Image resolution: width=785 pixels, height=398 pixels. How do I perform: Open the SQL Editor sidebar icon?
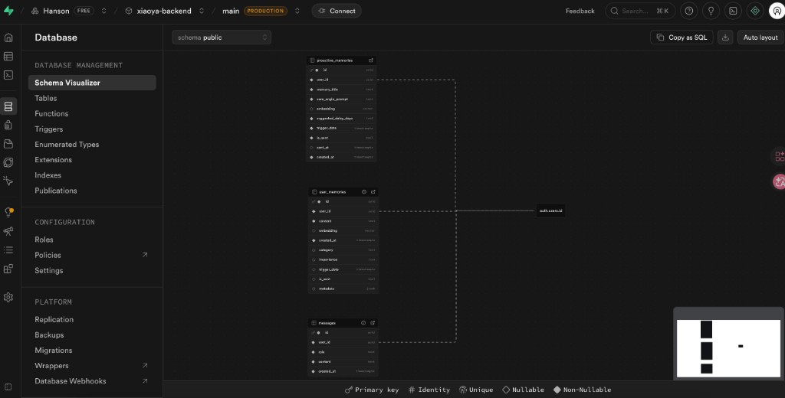coord(8,75)
